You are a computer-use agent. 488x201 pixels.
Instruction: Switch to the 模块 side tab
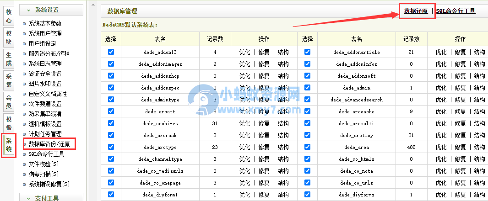9,37
